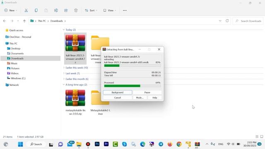265x149 pixels.
Task: Select kali-linux-2023.3-vmware-amd64.7z archive file
Action: pyautogui.click(x=75, y=48)
